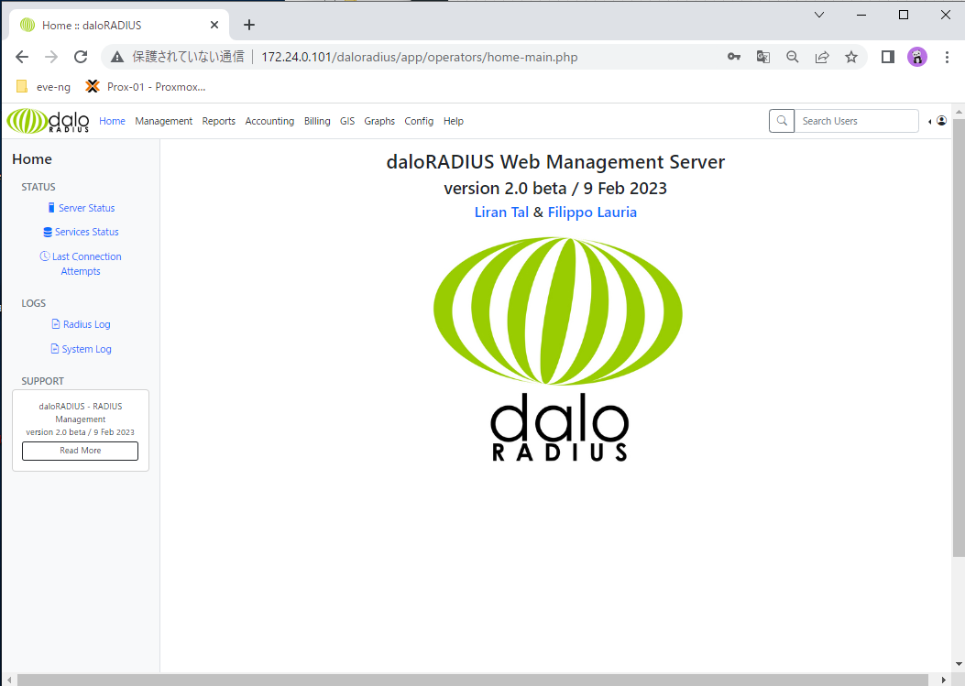Open the Prox-01 Proxmox bookmark
Screen dimensions: 965x686
click(x=146, y=87)
